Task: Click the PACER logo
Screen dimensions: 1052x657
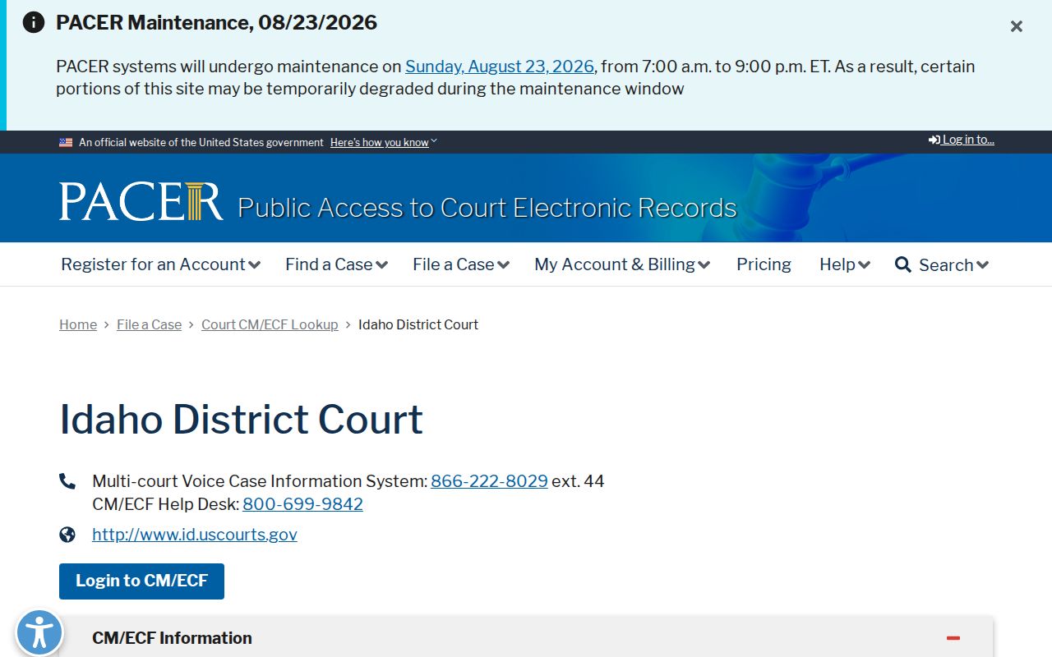Action: click(141, 202)
